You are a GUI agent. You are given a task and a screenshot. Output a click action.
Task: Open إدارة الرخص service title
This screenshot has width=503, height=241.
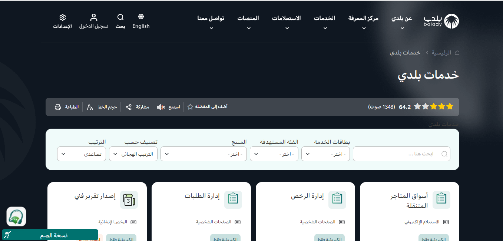[x=308, y=196]
